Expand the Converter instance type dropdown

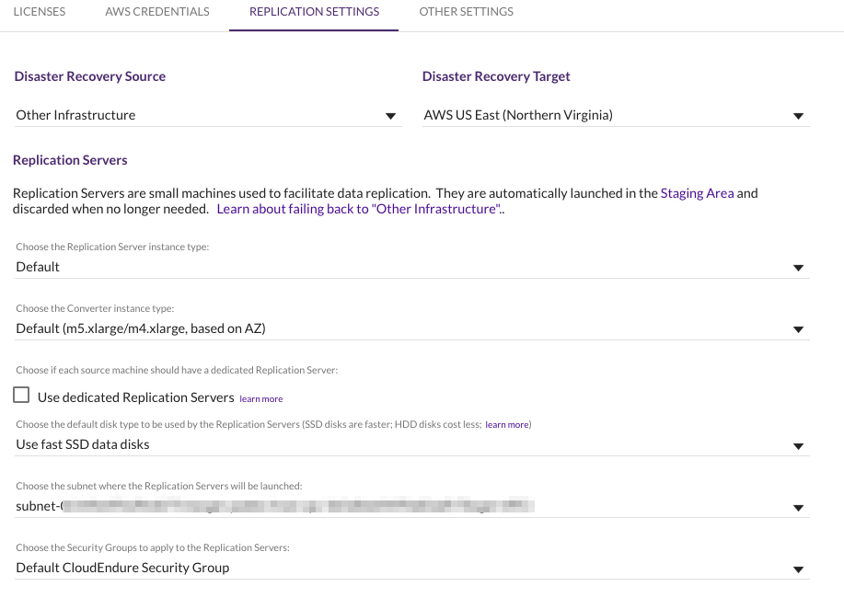coord(411,328)
